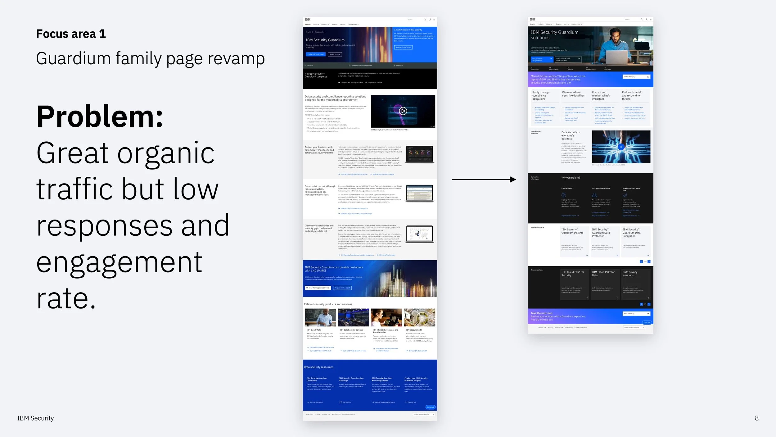Click View Guardium Data Protection demo button
Screen dimensions: 776x437
tap(568, 59)
